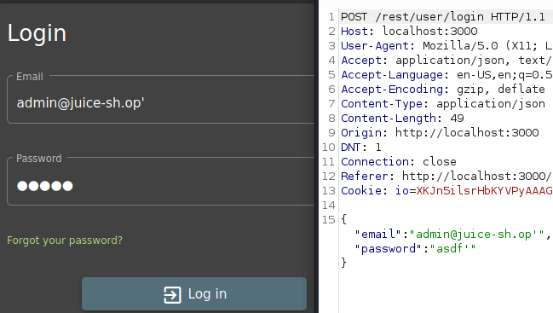Click the Accept-Encoding gzip, deflate line
Screen dimensions: 553x313
443,89
